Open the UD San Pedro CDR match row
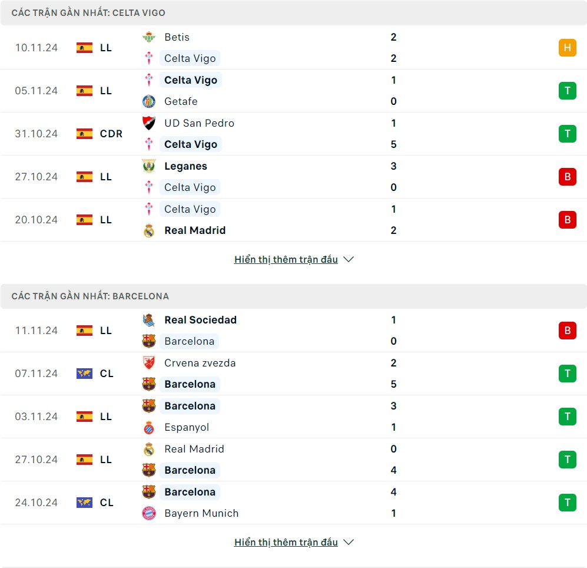 point(294,134)
